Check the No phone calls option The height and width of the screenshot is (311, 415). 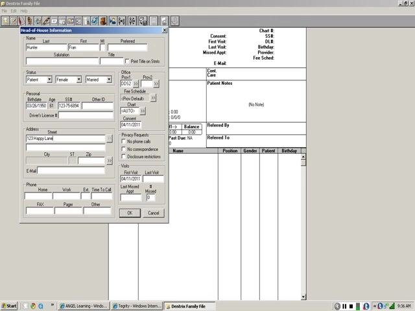(x=124, y=141)
